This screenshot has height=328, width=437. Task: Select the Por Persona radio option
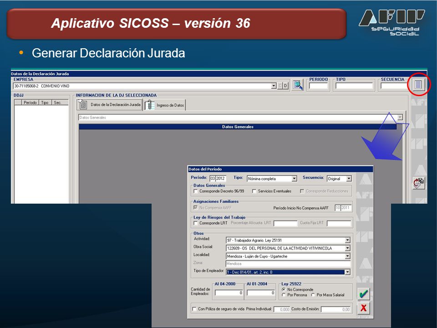(x=284, y=295)
